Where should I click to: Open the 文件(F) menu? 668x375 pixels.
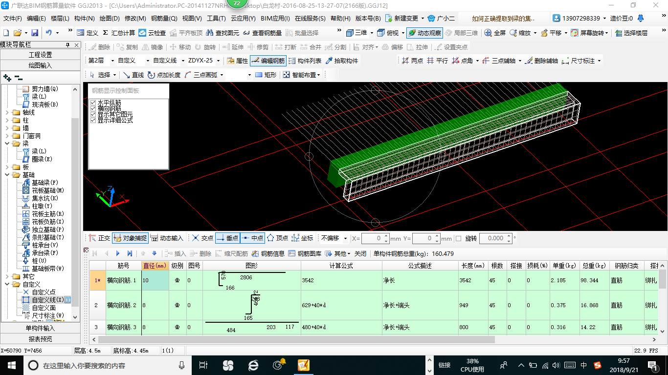coord(13,19)
